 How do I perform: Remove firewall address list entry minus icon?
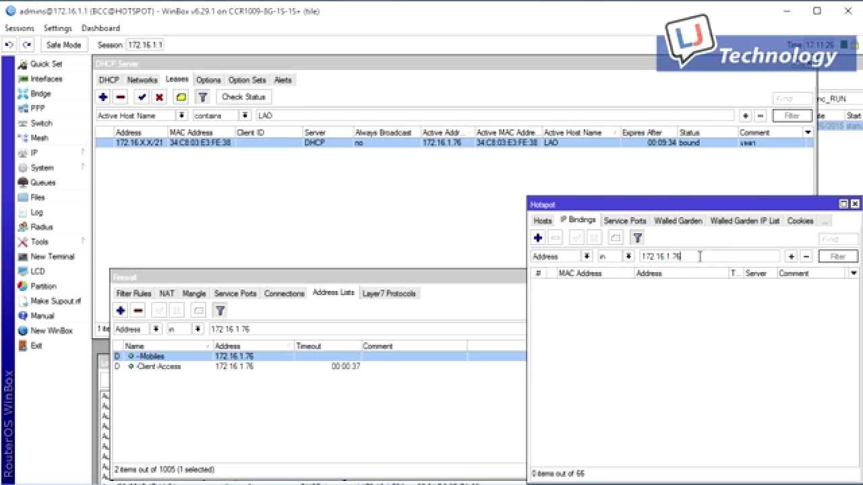tap(138, 311)
